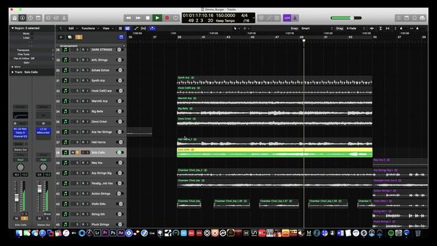Click the duplicate track button
This screenshot has width=437, height=246.
[x=70, y=37]
